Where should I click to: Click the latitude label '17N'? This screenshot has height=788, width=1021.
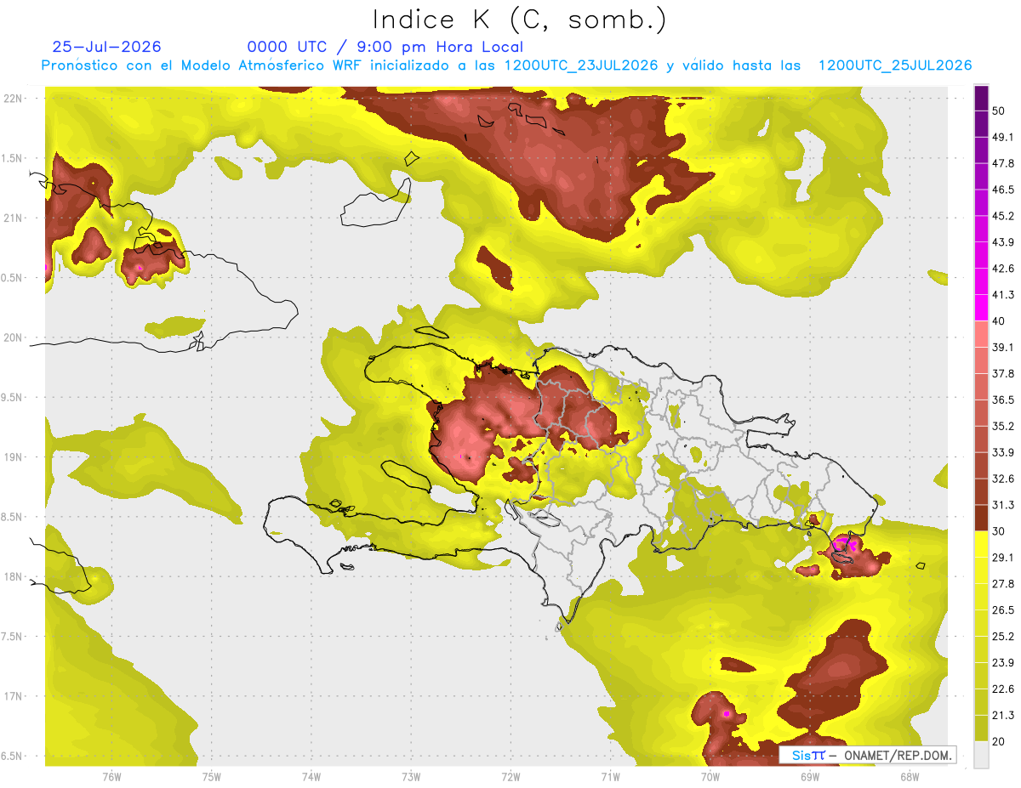(14, 696)
